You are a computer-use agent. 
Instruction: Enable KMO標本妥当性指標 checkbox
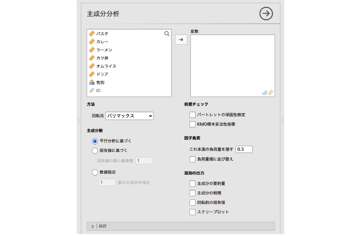click(193, 125)
